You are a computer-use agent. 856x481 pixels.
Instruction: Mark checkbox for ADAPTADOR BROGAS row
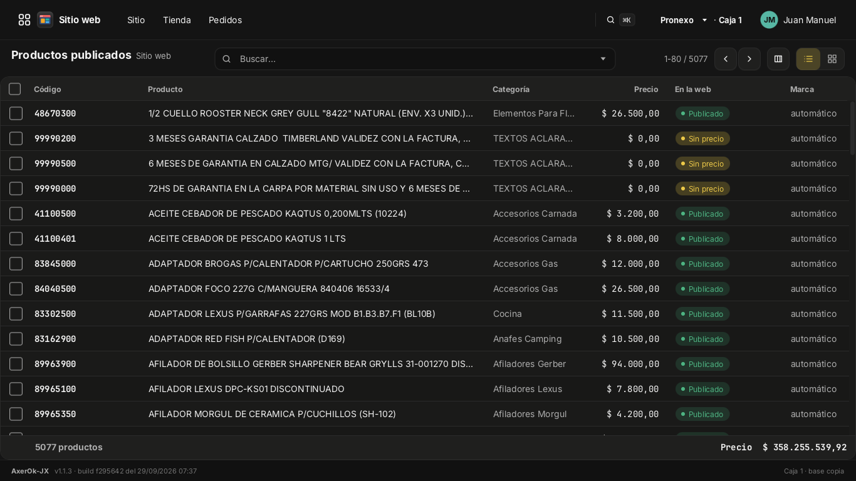16,264
